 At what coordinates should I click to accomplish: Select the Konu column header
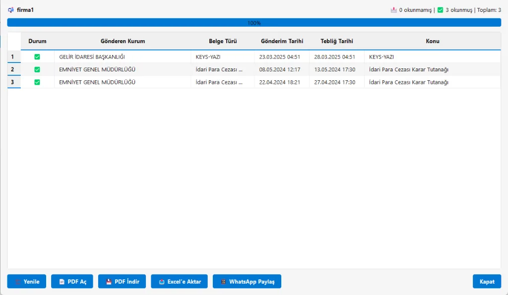pos(432,41)
